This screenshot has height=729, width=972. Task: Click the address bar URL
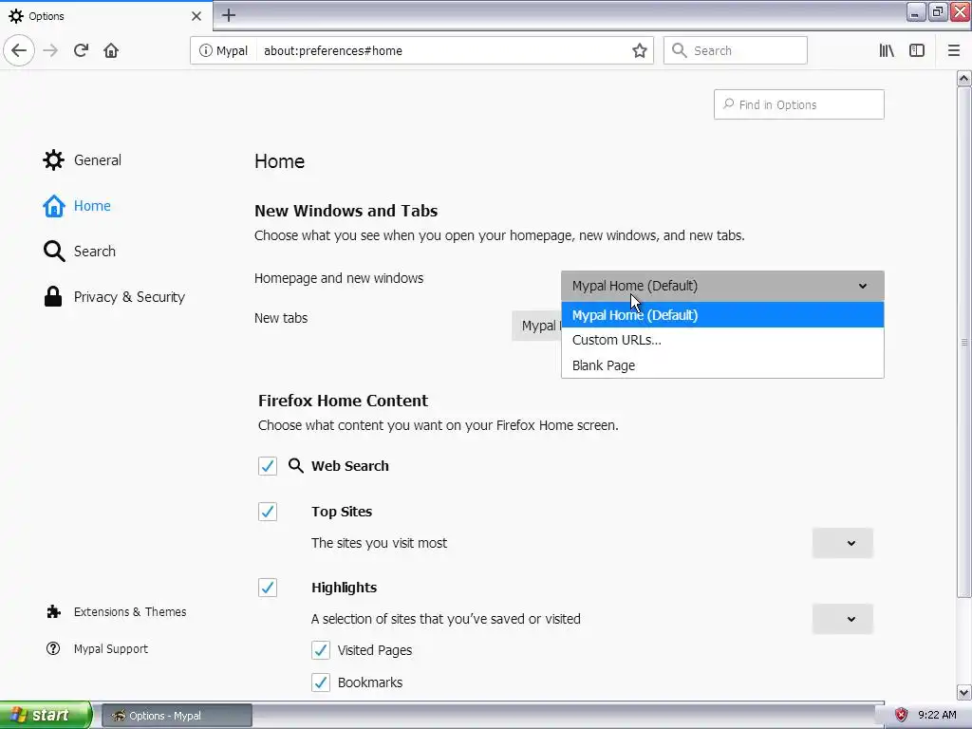click(333, 51)
